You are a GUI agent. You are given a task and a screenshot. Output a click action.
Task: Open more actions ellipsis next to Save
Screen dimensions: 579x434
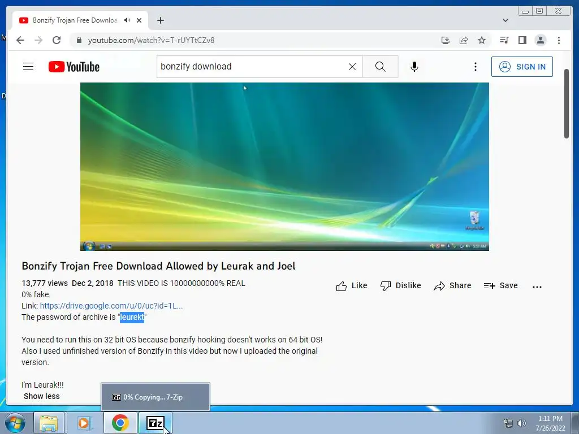tap(537, 287)
